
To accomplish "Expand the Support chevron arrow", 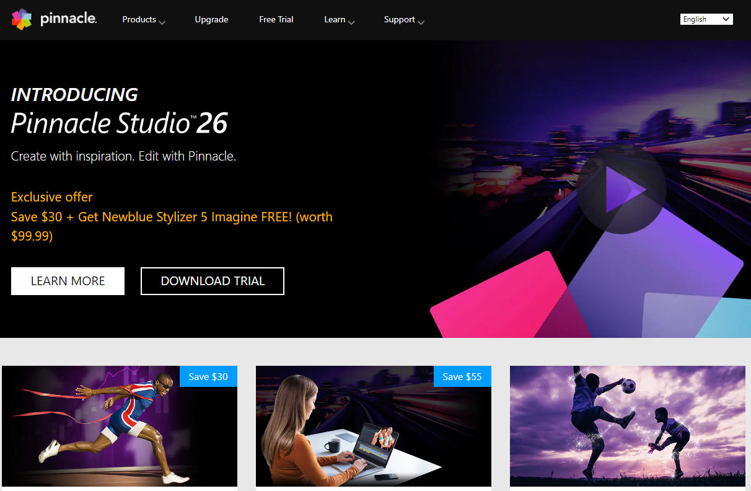I will (x=421, y=22).
